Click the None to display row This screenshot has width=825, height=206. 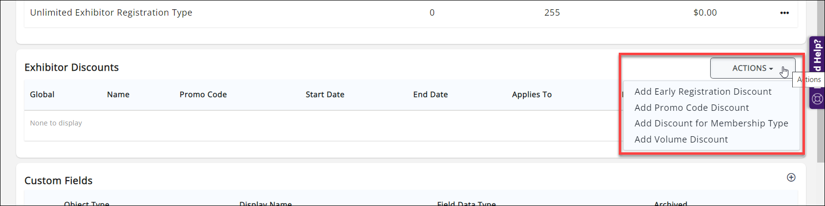pyautogui.click(x=56, y=123)
